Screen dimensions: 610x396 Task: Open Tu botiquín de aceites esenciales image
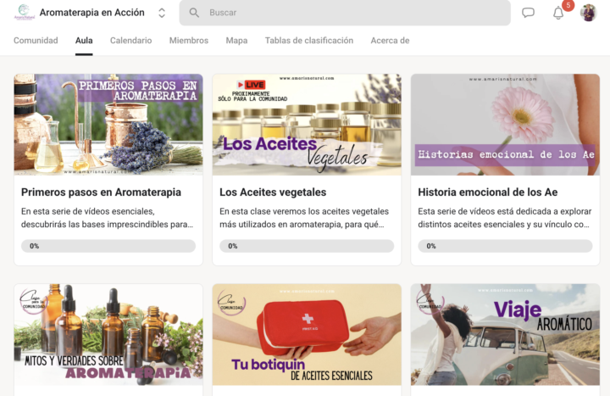coord(307,334)
